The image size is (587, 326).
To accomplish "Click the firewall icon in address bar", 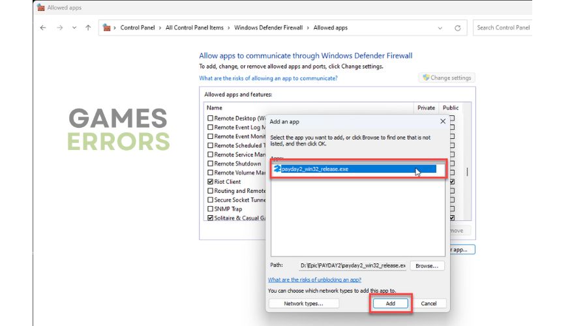I will pyautogui.click(x=107, y=27).
